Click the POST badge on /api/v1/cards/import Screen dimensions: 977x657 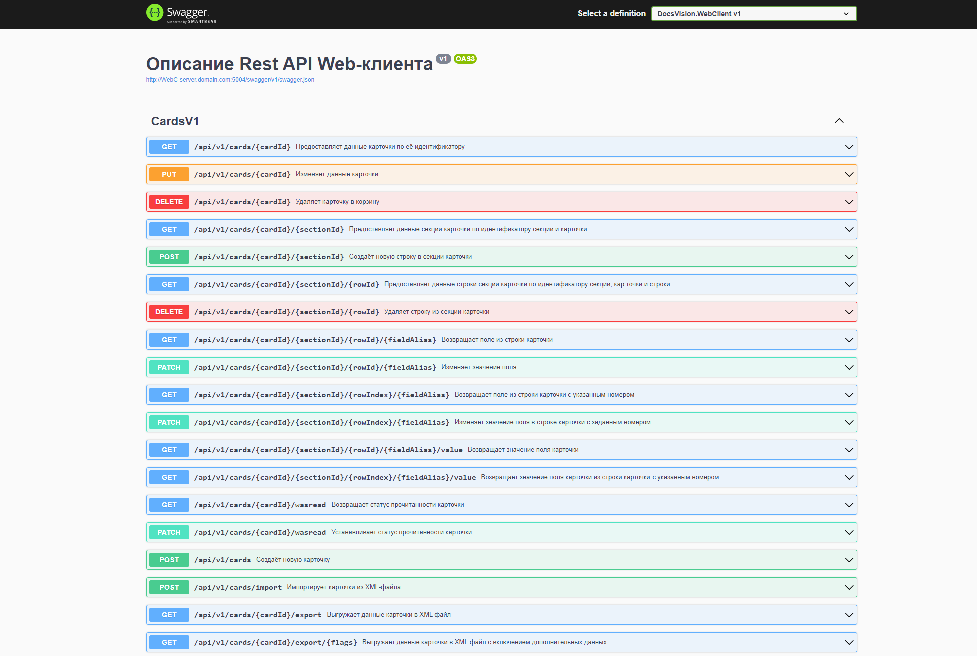click(x=169, y=587)
